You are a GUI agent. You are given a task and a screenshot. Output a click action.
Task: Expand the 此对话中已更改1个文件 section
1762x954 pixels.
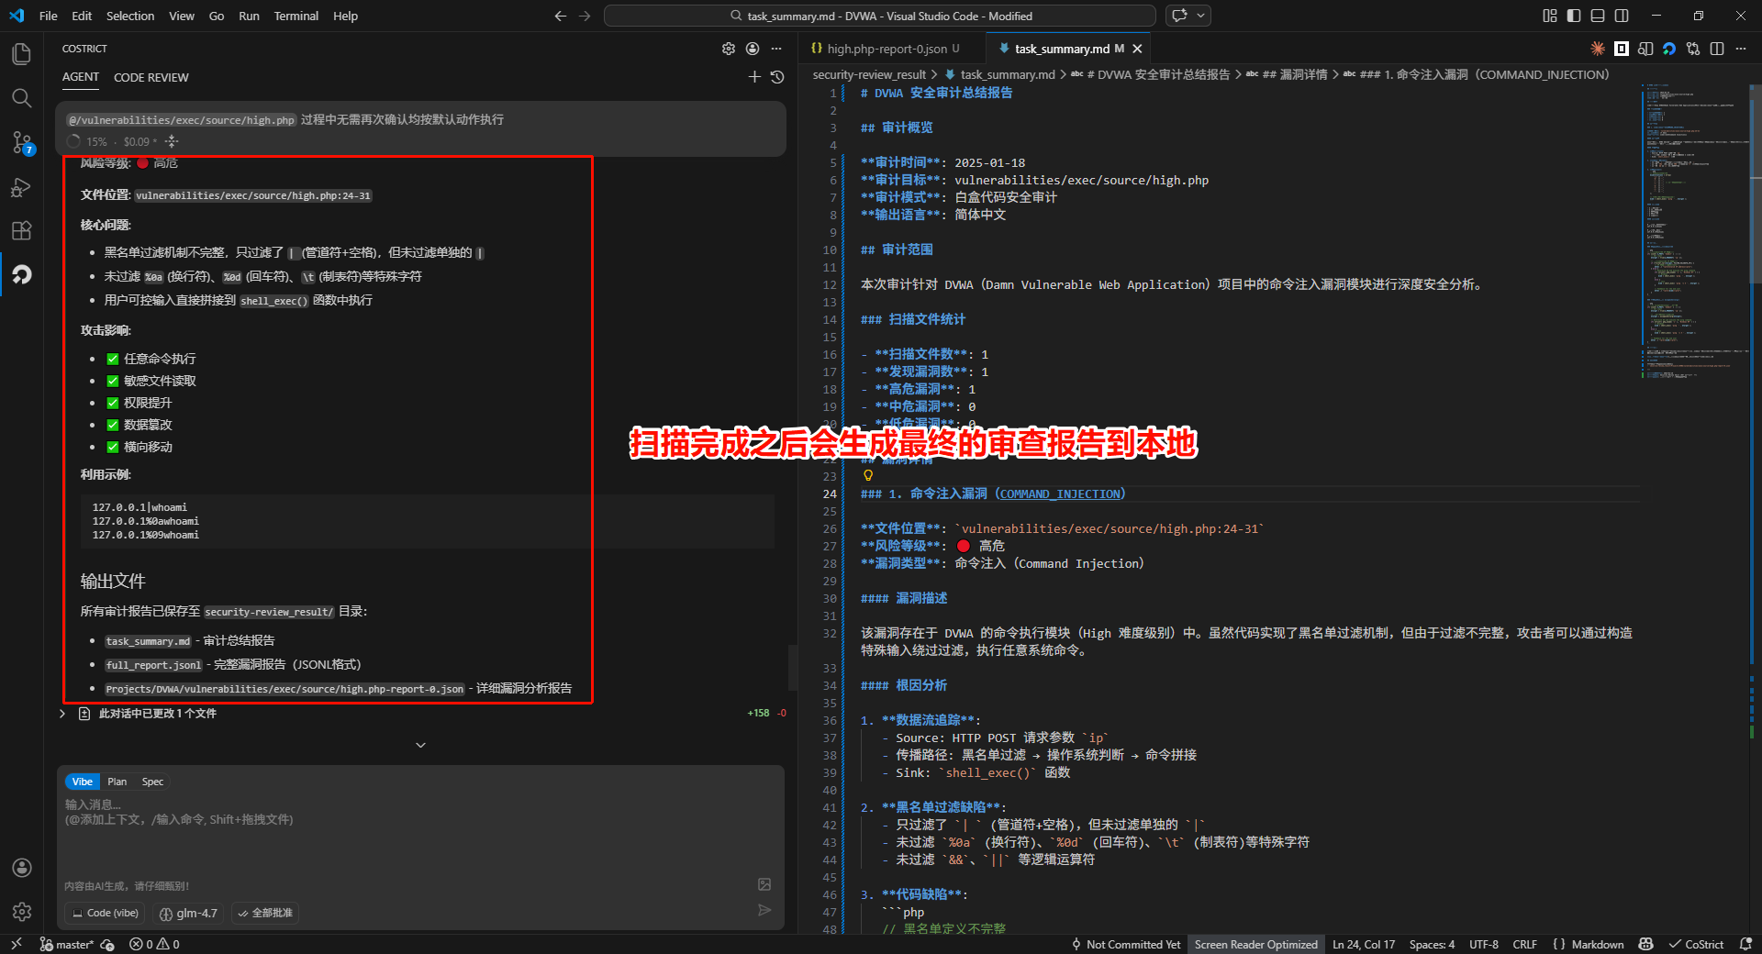(x=62, y=714)
